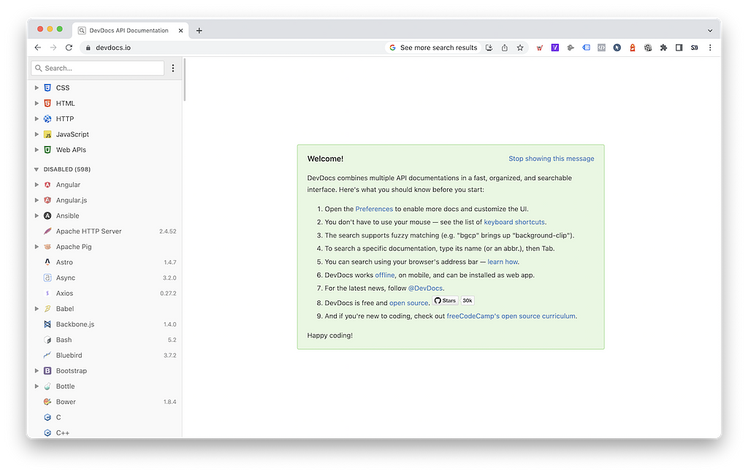Open the CSS documentation icon
748x474 pixels.
point(47,88)
